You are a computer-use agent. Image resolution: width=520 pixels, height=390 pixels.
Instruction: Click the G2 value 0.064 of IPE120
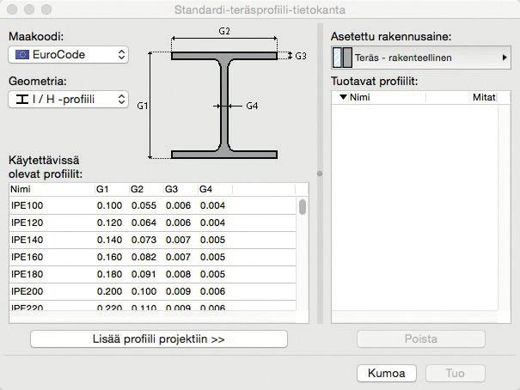click(x=144, y=222)
